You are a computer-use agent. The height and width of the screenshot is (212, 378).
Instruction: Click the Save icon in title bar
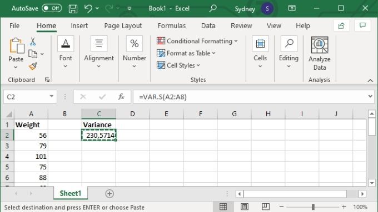(73, 9)
